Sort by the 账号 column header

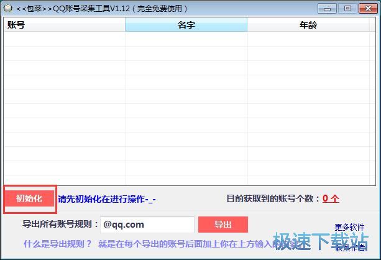point(65,25)
